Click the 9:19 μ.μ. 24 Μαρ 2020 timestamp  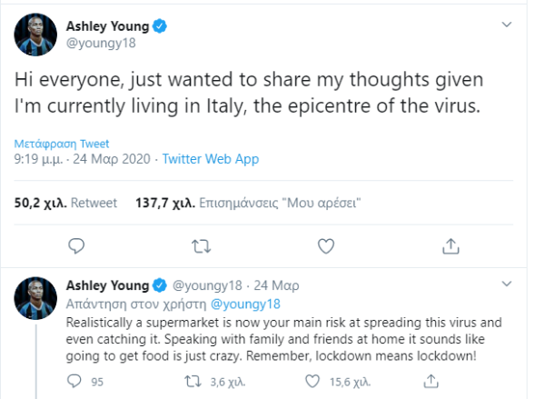(83, 159)
